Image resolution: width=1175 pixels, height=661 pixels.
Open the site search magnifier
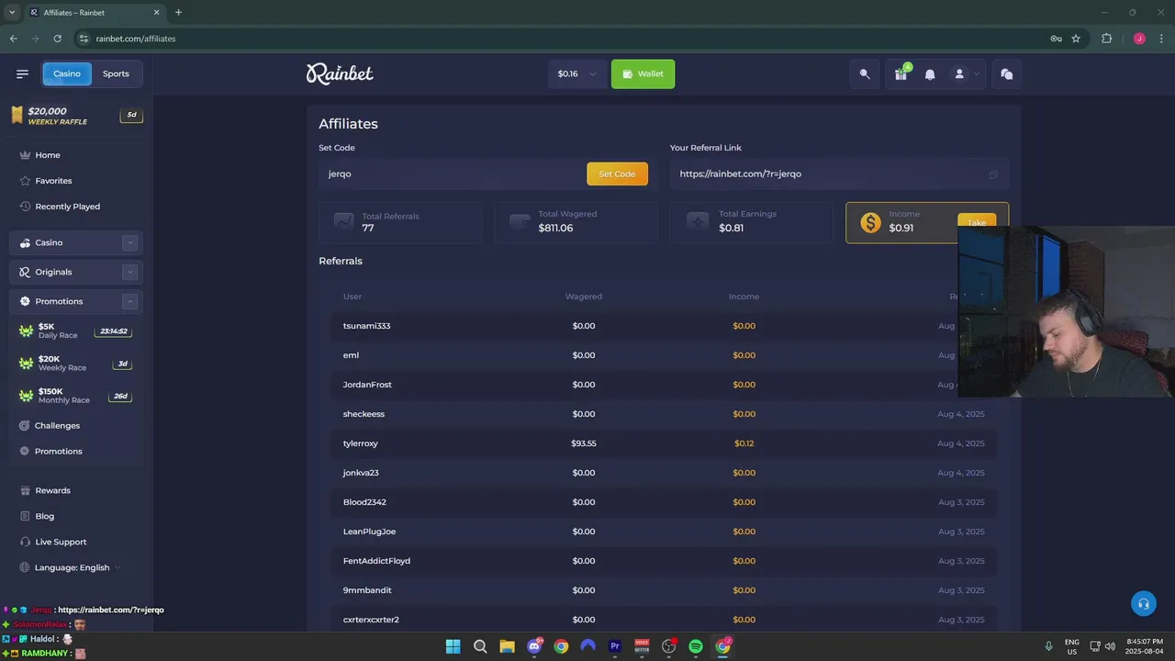[865, 74]
